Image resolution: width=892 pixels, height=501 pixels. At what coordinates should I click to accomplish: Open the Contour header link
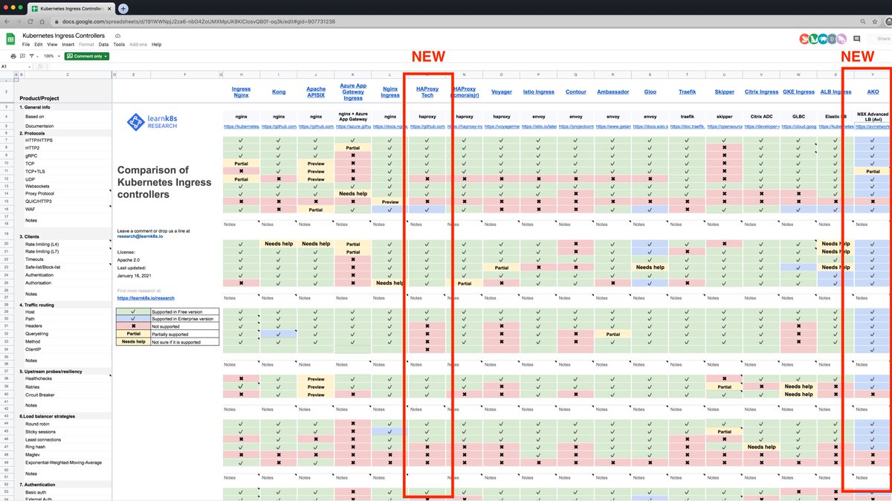click(576, 92)
